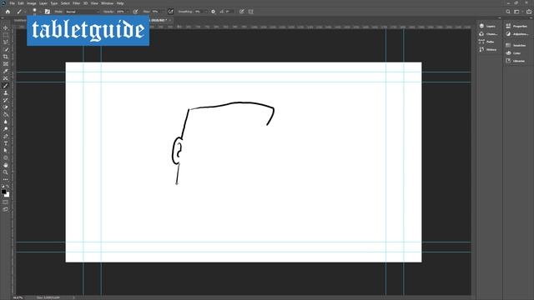Viewport: 534px width, 300px height.
Task: Open the Flow slider dropdown arrow
Action: [163, 12]
